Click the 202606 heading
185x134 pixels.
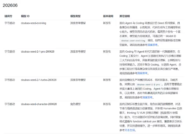coord(10,5)
